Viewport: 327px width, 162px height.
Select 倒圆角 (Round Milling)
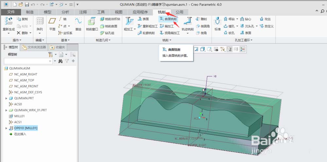coord(203,26)
